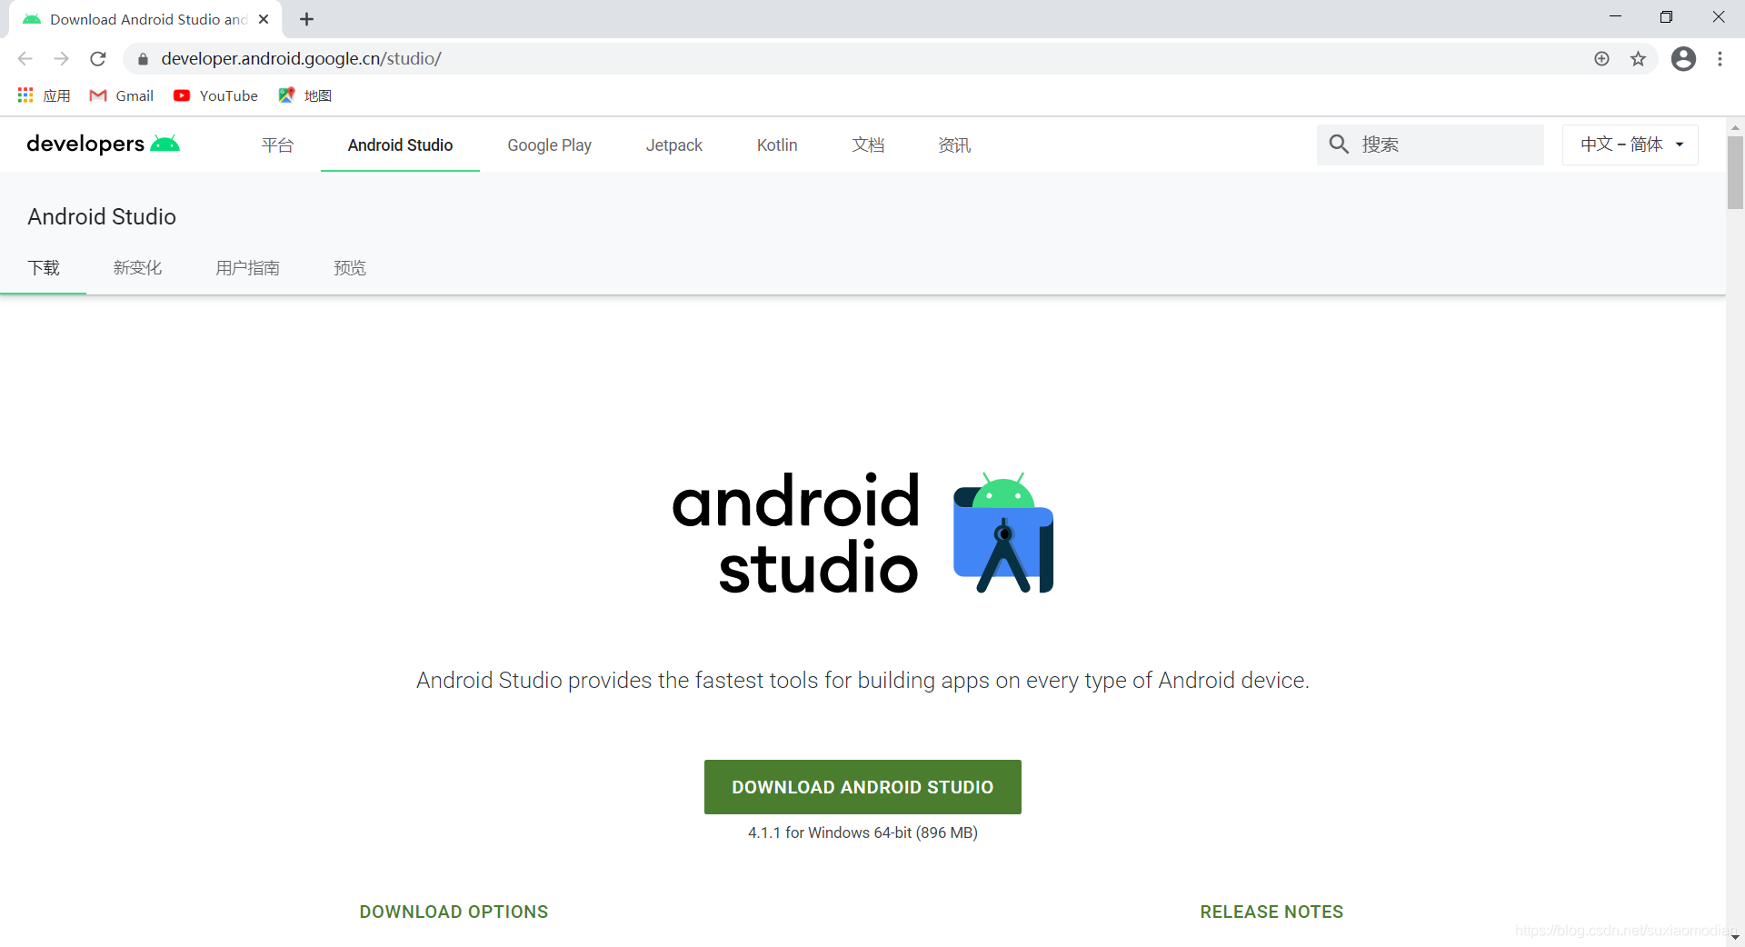Open the 资讯 navigation item
The height and width of the screenshot is (947, 1745).
point(954,145)
